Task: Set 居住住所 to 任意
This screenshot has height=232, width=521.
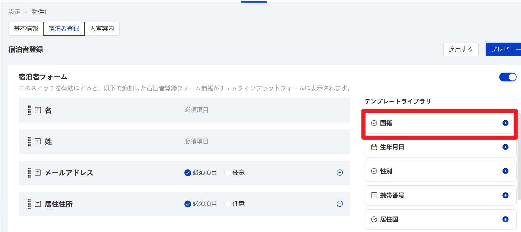Action: click(227, 204)
